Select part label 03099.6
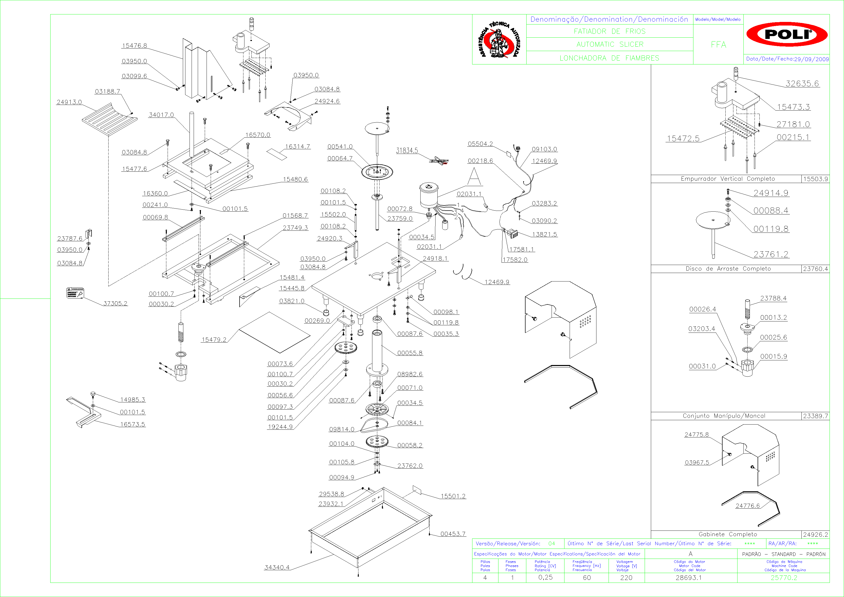 click(x=134, y=76)
